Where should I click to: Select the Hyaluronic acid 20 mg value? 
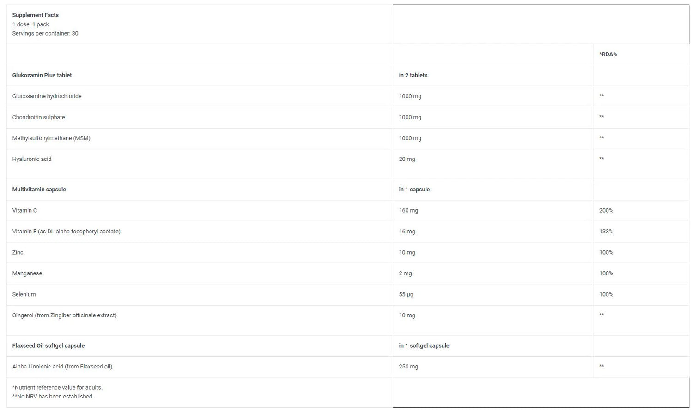(407, 159)
